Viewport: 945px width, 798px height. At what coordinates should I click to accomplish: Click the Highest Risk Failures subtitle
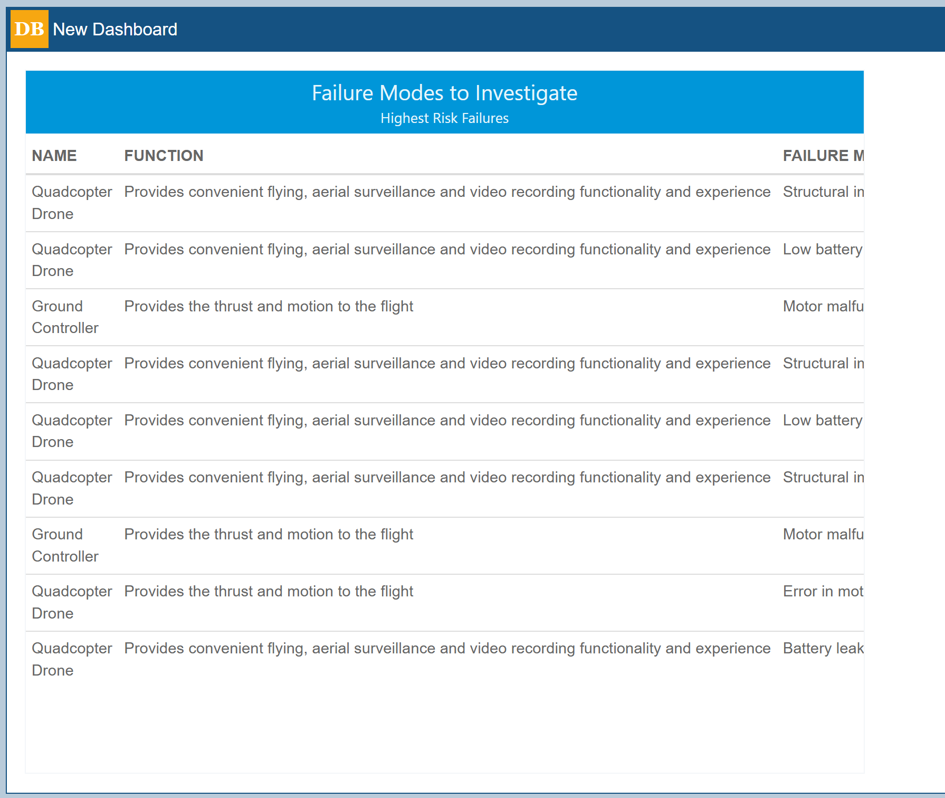click(444, 118)
